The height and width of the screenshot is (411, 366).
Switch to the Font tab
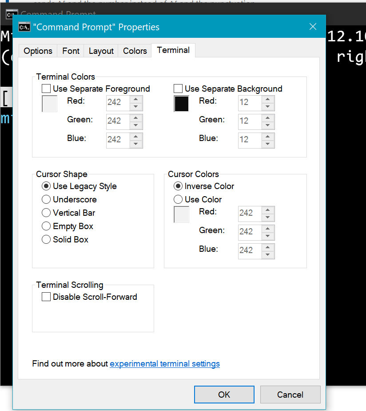click(x=71, y=51)
